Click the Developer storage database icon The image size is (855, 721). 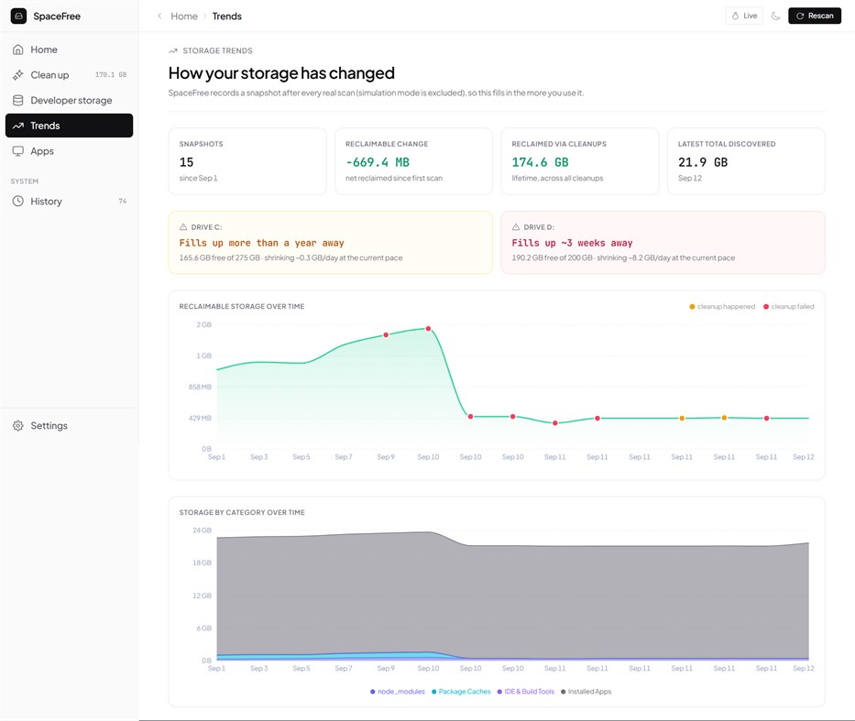tap(18, 100)
